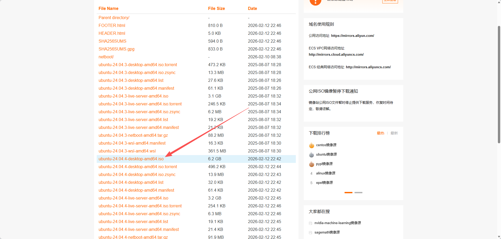Download ubuntu-24.04.3-live-server-amd64.iso.torrent
Viewport: 501px width, 239px height.
coord(140,104)
